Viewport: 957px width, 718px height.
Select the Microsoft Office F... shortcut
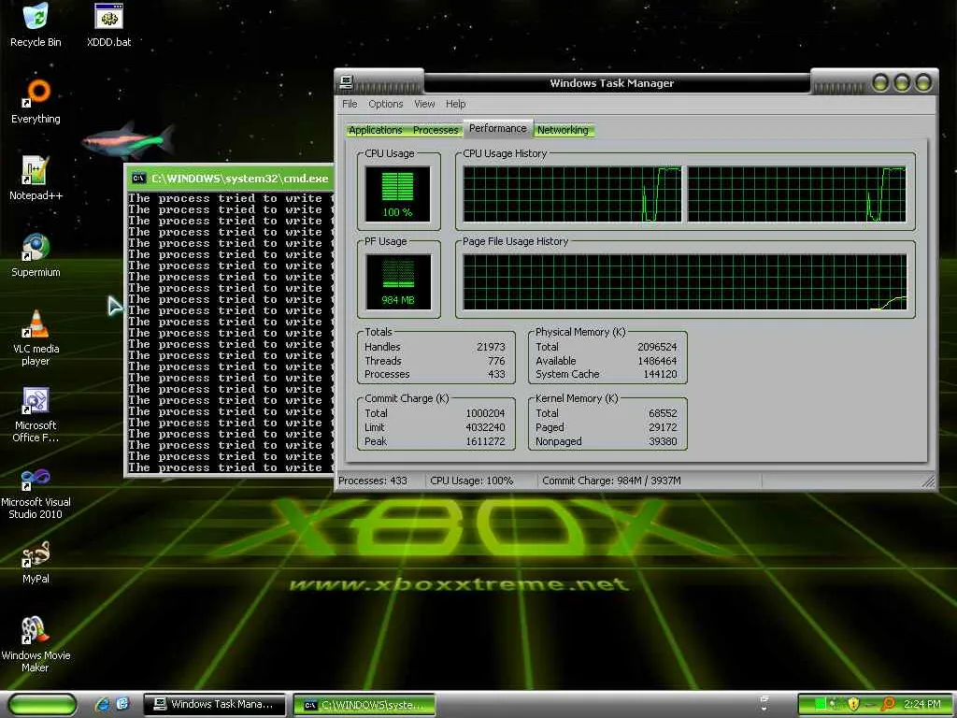(36, 414)
